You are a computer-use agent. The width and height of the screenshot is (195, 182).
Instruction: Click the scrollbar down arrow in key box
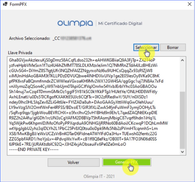[x=182, y=152]
